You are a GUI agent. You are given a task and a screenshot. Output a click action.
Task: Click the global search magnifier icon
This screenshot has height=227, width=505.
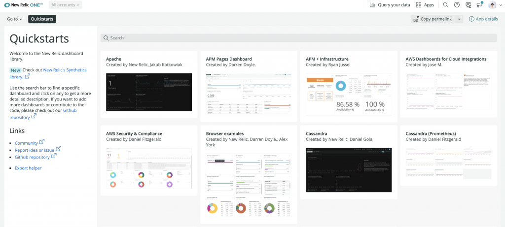pyautogui.click(x=446, y=5)
